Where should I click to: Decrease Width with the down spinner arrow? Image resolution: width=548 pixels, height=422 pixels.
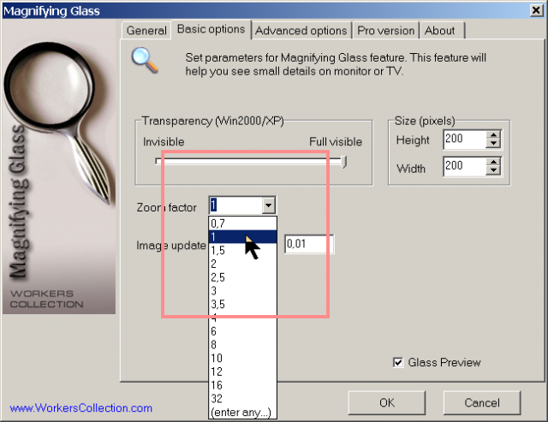coord(493,170)
